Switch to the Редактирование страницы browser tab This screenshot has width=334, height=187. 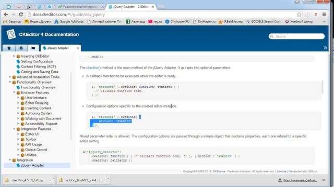pyautogui.click(x=81, y=7)
